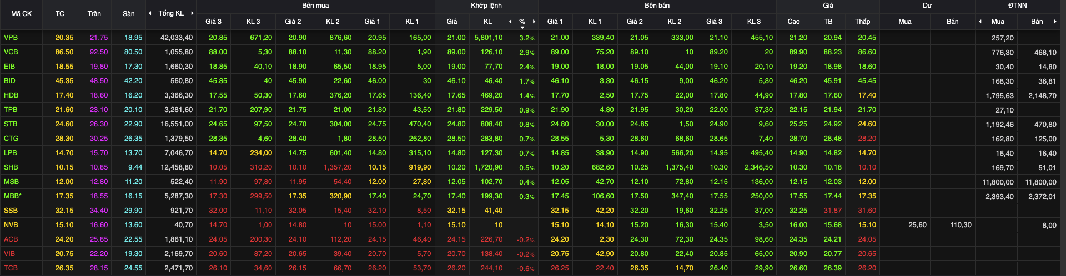Viewport: 1066px width, 276px height.
Task: Click TCB percent change -0.6%
Action: pyautogui.click(x=526, y=269)
